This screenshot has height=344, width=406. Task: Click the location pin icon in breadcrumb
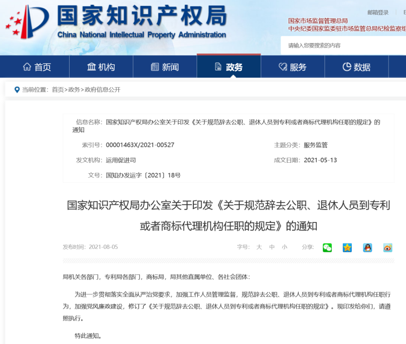17,90
